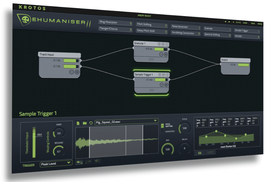
Task: Go to previous preset with left arrow
Action: point(225,22)
